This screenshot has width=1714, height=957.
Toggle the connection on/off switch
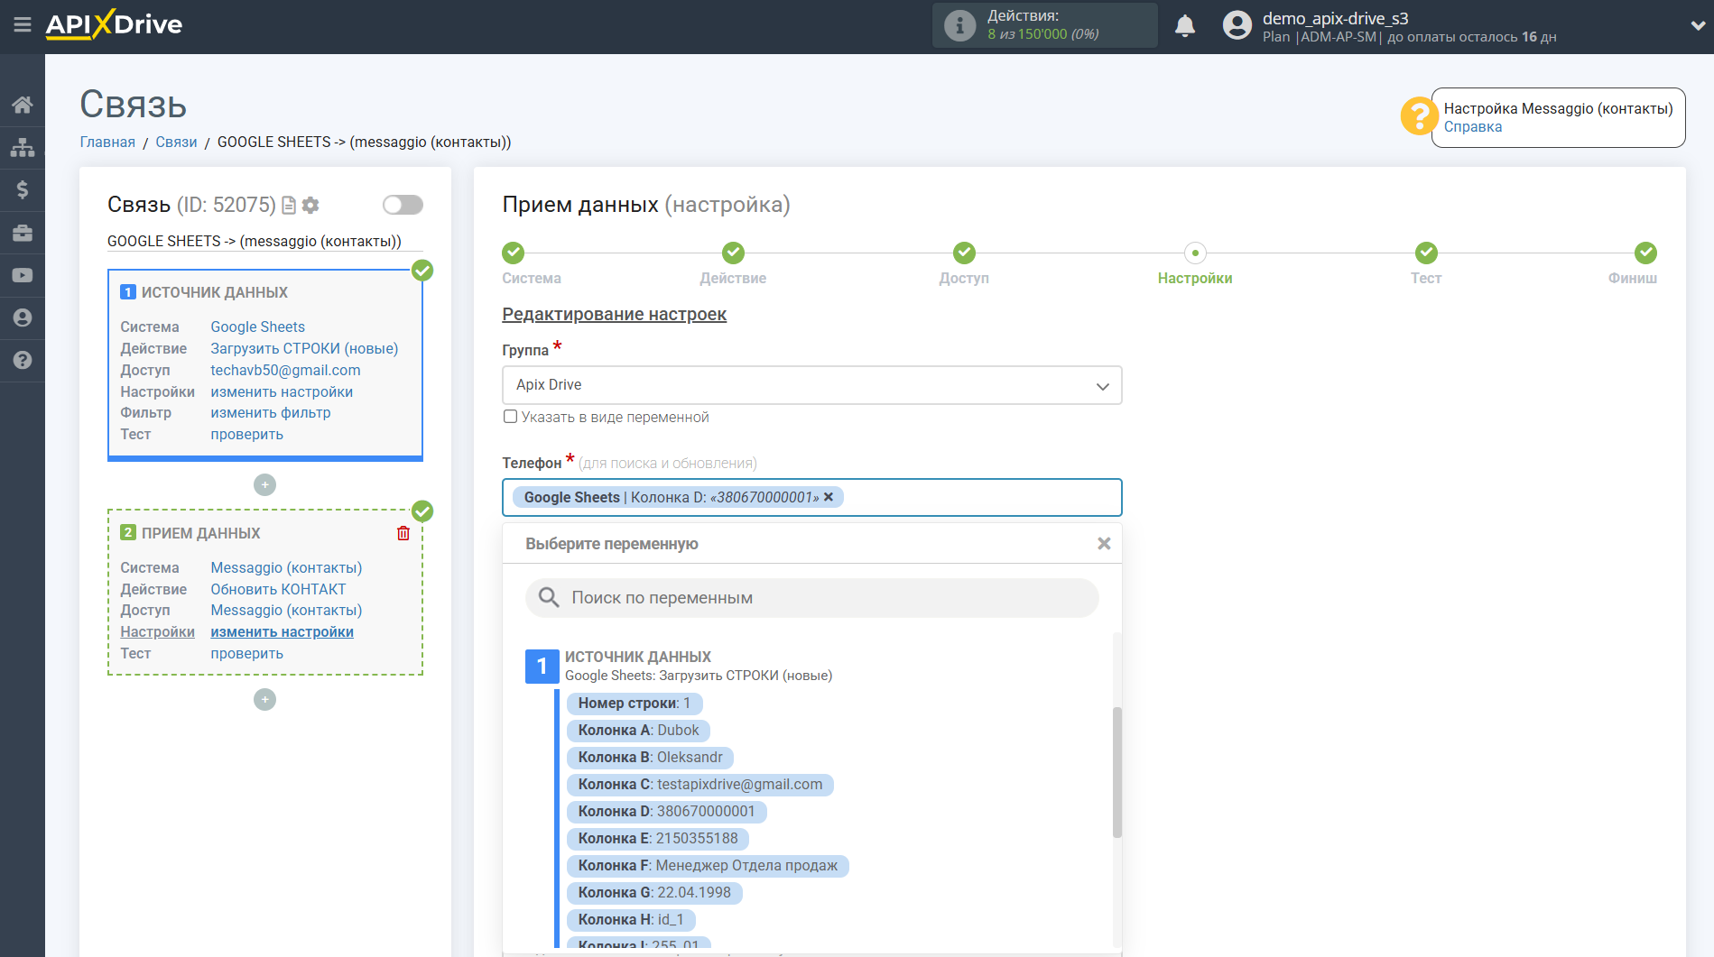point(403,205)
